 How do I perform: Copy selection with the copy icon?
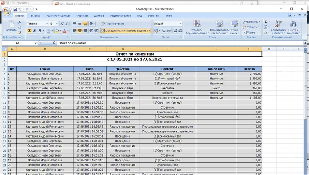(20, 27)
